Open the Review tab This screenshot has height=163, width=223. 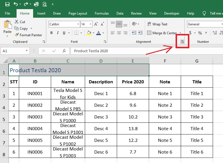(136, 13)
